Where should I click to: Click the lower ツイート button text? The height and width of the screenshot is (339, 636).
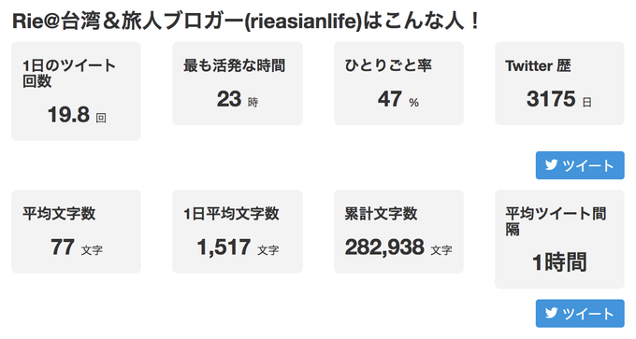pyautogui.click(x=587, y=314)
